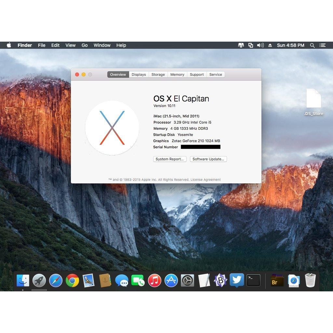Open BBEdit purple B icon
Screen dimensions: 333x333
pos(220,281)
